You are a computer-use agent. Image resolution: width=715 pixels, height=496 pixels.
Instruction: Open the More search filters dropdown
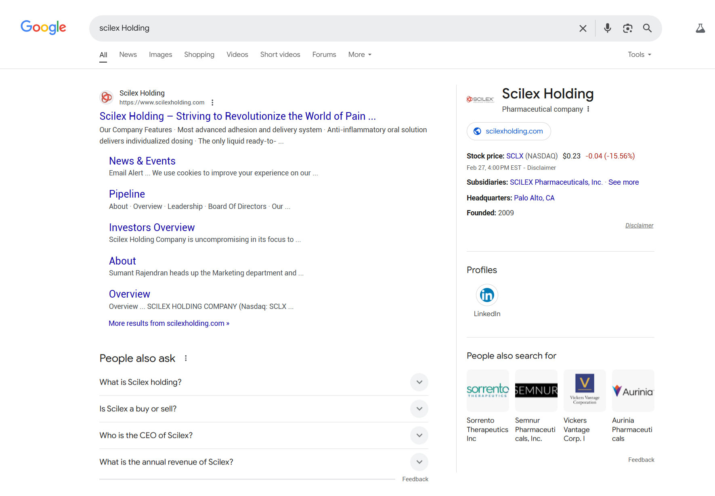click(x=360, y=54)
